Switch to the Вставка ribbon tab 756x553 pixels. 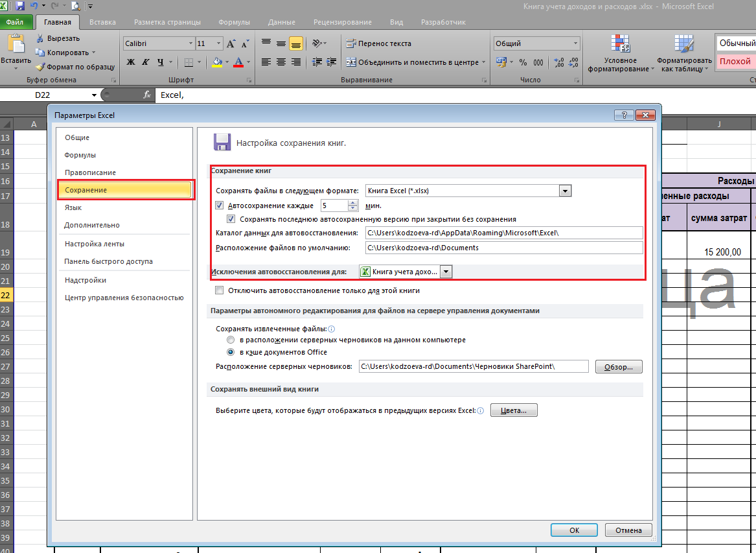pos(103,21)
